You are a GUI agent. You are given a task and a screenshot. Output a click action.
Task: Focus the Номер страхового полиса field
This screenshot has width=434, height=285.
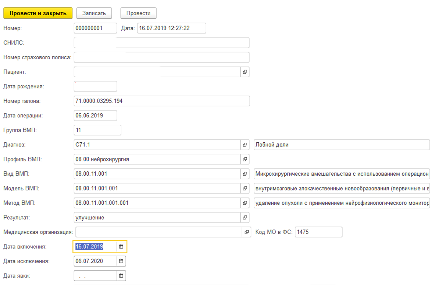[161, 57]
